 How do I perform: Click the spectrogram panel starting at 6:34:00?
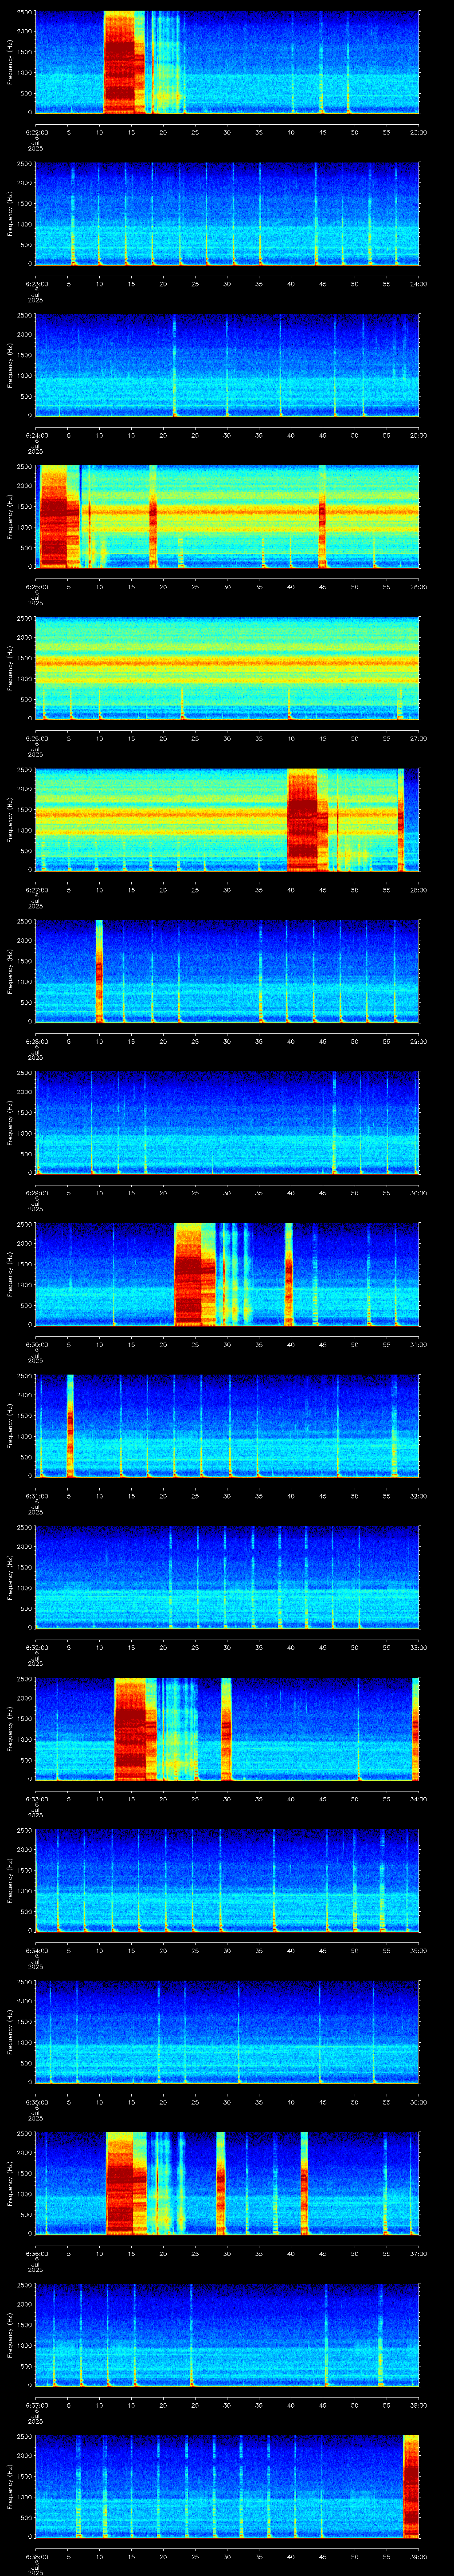click(x=227, y=1880)
